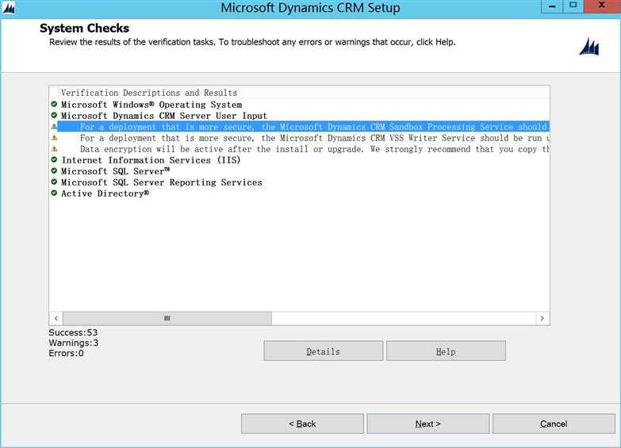The image size is (621, 448).
Task: Click green success icon beside Internet Information Services
Action: point(54,159)
